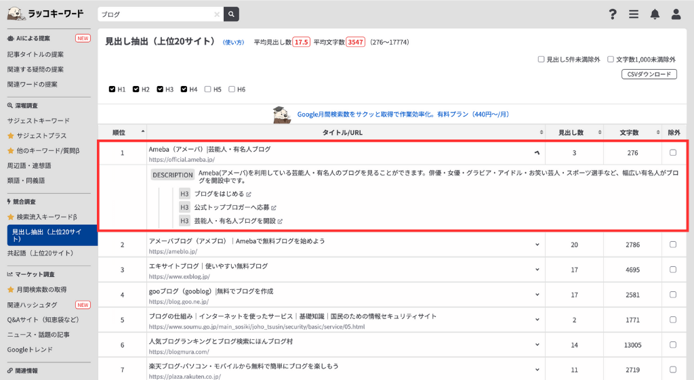Viewport: 694px width, 380px height.
Task: Open the hamburger menu icon
Action: (634, 14)
